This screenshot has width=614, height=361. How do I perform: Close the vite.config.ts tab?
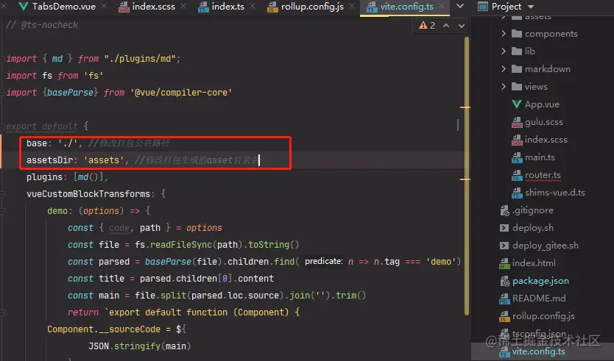pyautogui.click(x=442, y=7)
